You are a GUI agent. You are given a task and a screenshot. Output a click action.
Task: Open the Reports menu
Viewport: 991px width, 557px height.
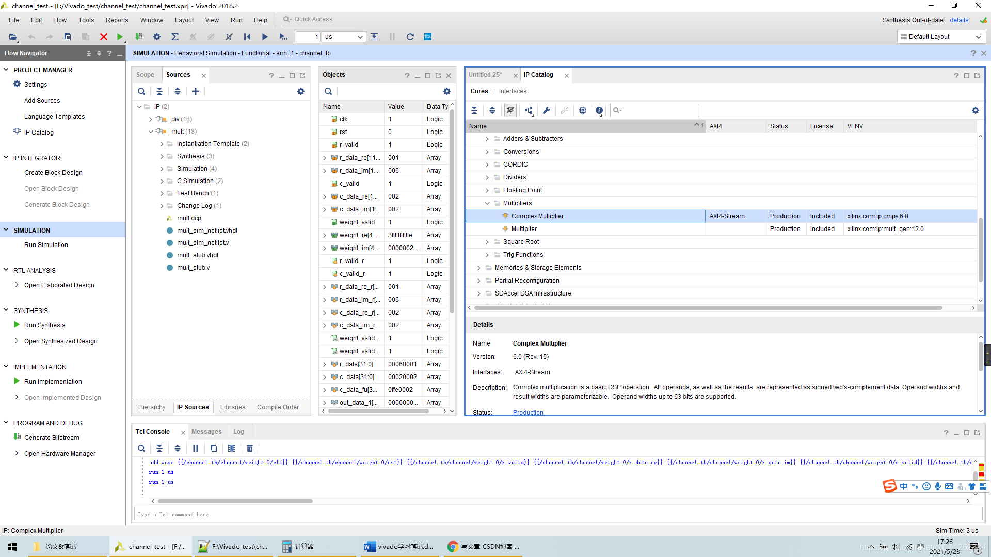(x=117, y=20)
